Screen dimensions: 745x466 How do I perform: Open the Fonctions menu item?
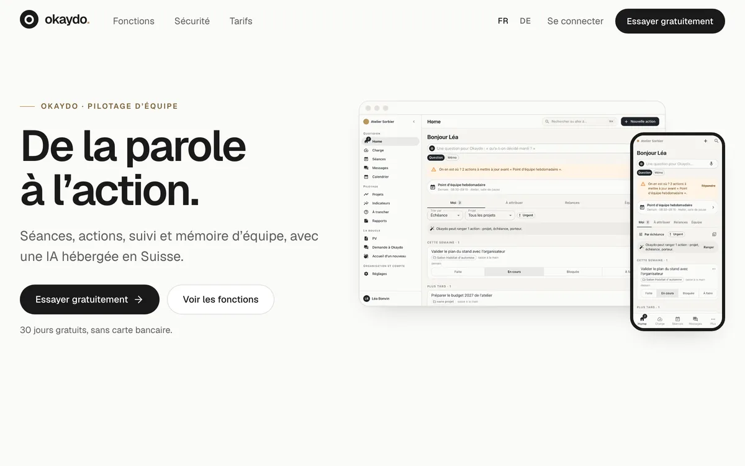[x=133, y=21]
